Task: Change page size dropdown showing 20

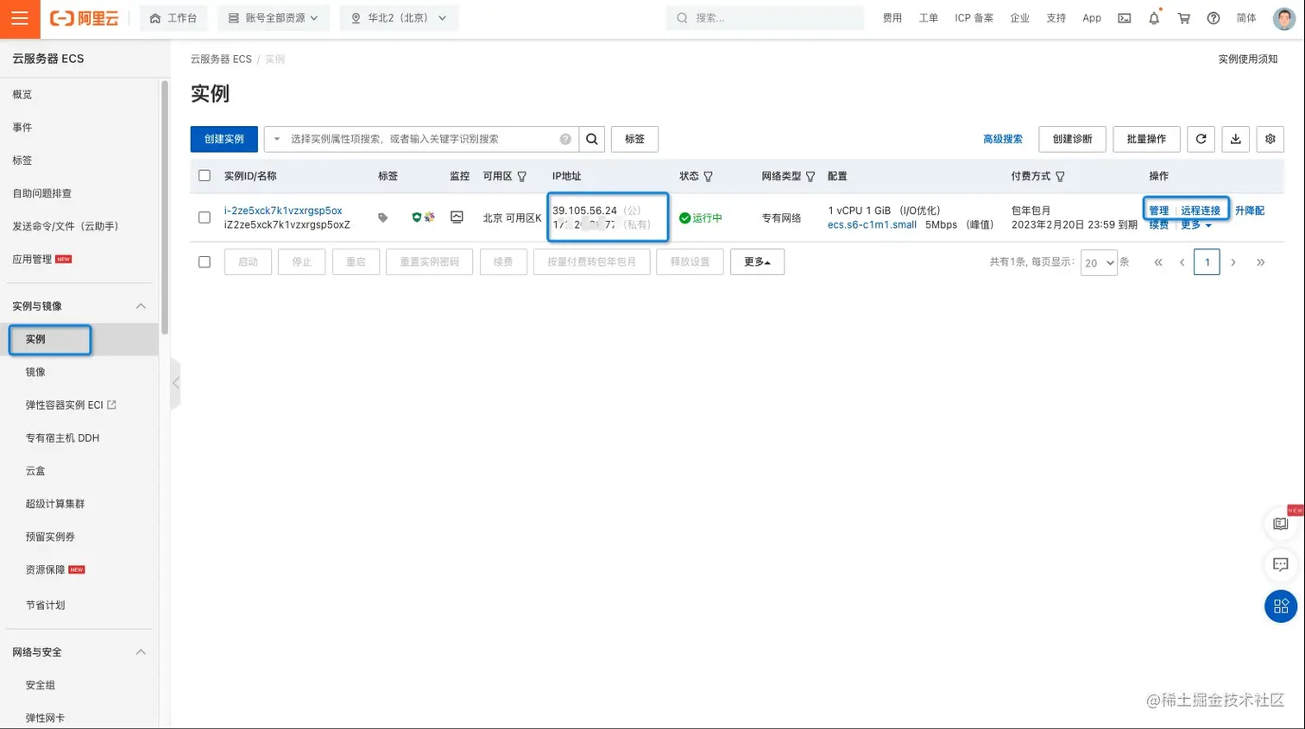Action: click(1099, 263)
